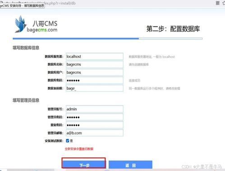This screenshot has width=225, height=171.
Task: Click the 是 label beside the checkbox
Action: [71, 141]
